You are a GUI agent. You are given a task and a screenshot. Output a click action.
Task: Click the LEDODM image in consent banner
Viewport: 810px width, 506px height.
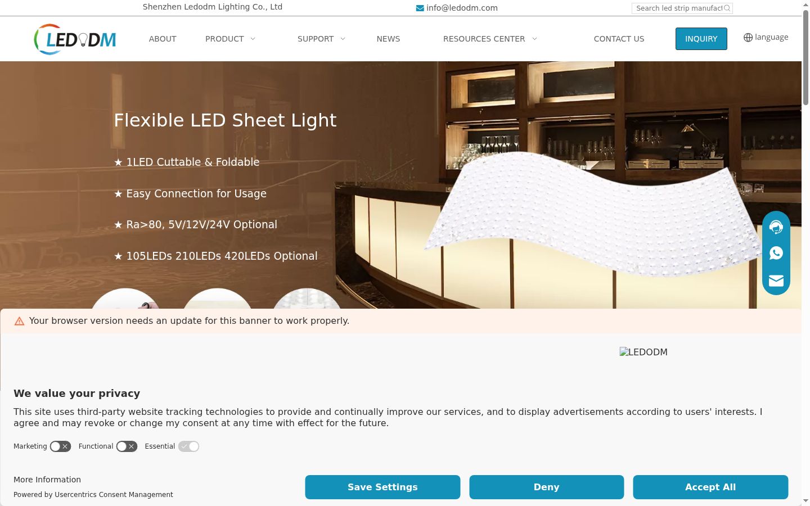click(643, 352)
